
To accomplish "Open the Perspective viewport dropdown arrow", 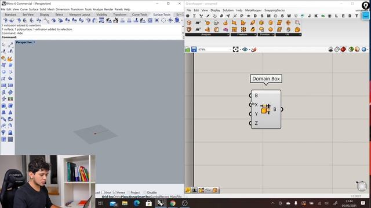I will click(x=34, y=42).
